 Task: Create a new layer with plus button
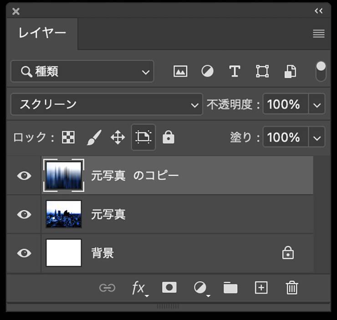click(261, 288)
